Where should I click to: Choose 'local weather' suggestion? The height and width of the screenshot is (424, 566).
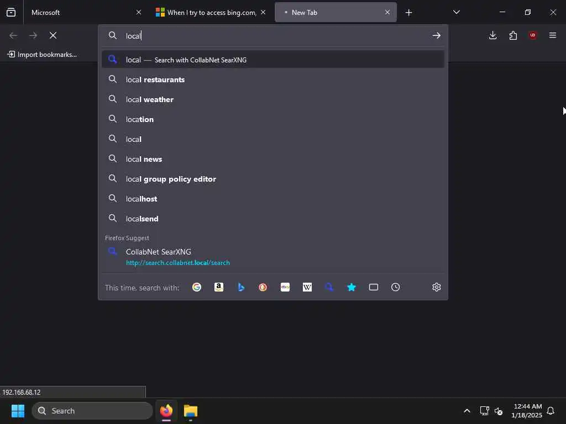273,99
